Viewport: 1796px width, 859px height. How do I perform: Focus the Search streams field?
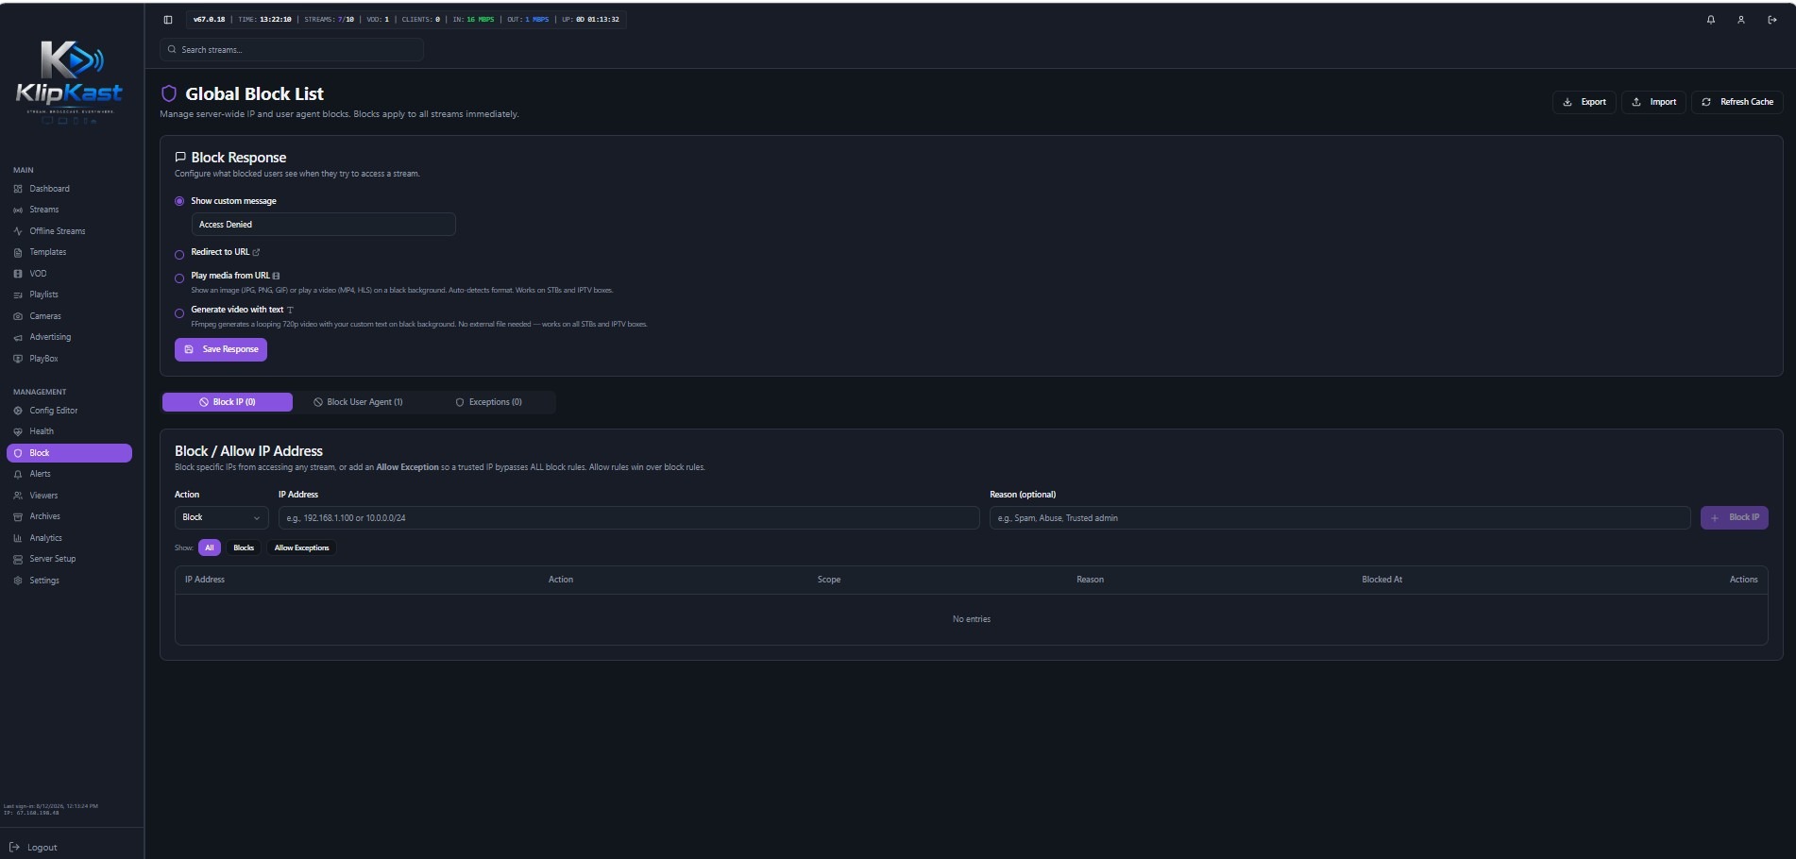tap(292, 50)
